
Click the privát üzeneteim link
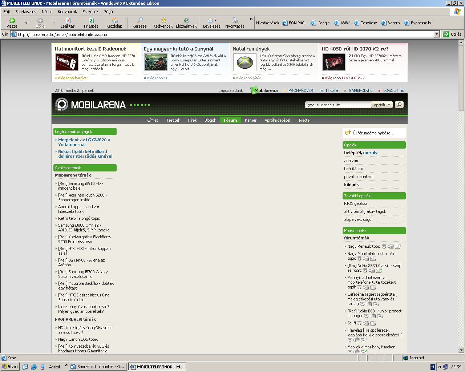[x=359, y=177]
